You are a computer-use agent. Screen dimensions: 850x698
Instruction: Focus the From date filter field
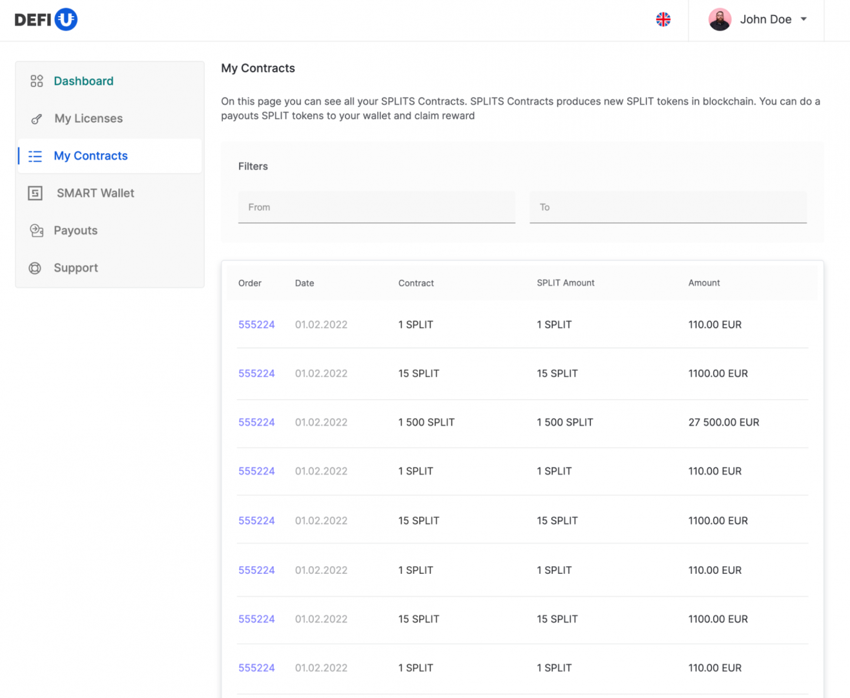tap(377, 207)
